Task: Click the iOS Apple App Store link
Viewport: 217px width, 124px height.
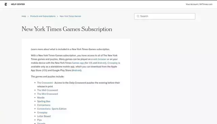Action: [x=44, y=70]
